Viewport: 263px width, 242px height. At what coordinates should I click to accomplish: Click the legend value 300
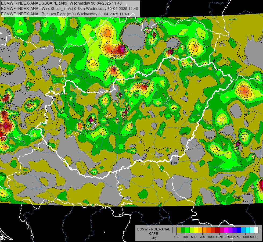pyautogui.click(x=185, y=237)
